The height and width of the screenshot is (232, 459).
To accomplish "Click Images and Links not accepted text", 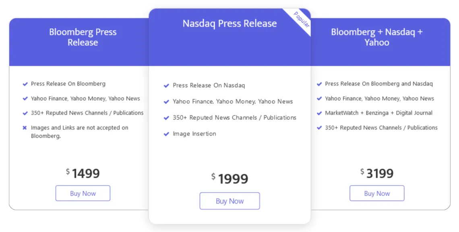I will pyautogui.click(x=79, y=132).
